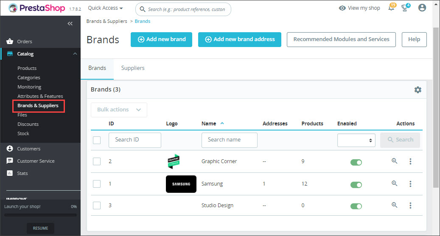Image resolution: width=440 pixels, height=236 pixels.
Task: Open Files in the Catalog menu
Action: 22,115
